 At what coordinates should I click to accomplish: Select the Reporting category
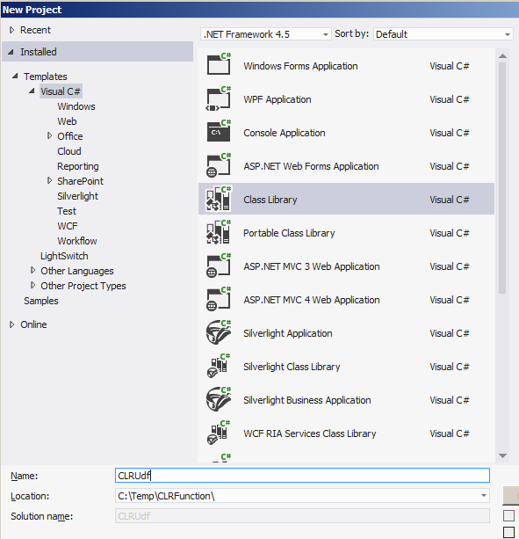pyautogui.click(x=78, y=166)
